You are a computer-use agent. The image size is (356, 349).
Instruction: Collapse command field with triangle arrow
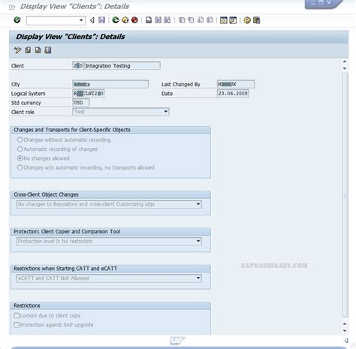(x=92, y=20)
